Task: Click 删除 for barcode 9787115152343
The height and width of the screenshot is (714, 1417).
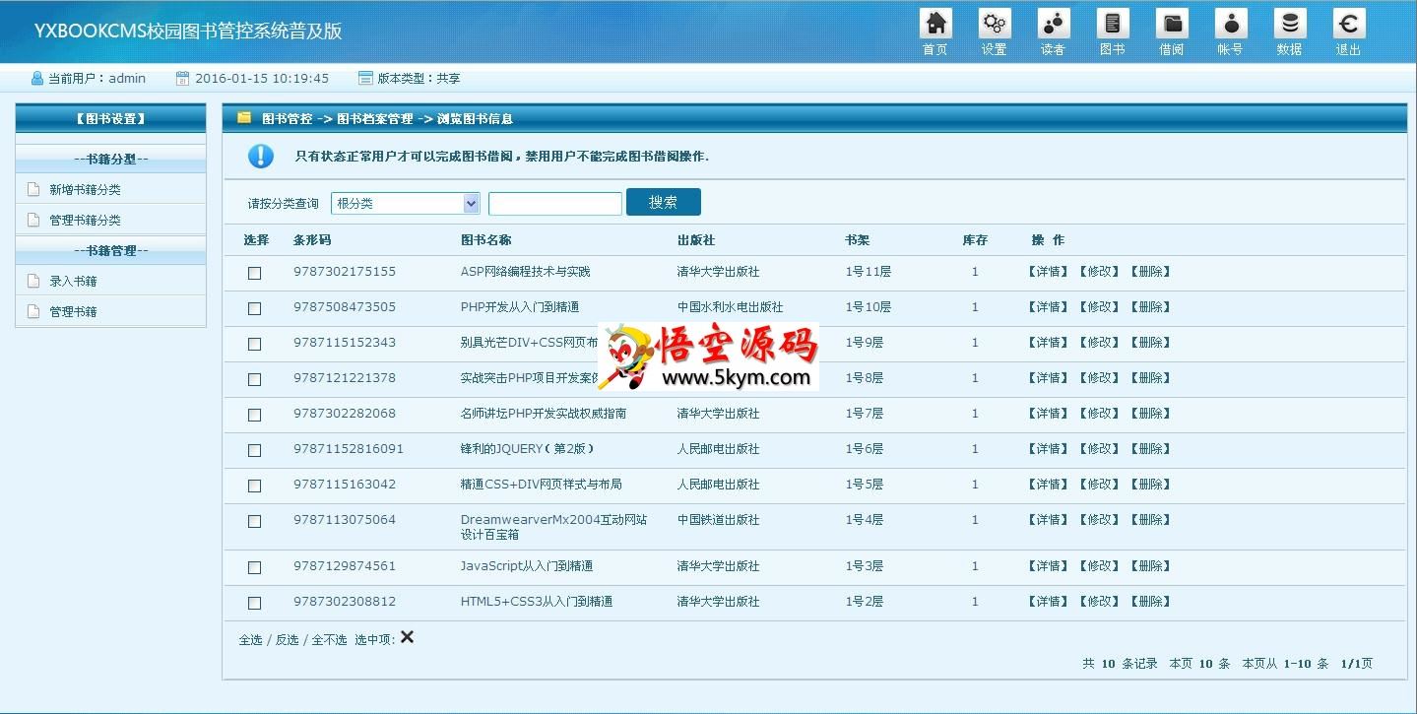Action: click(1150, 343)
